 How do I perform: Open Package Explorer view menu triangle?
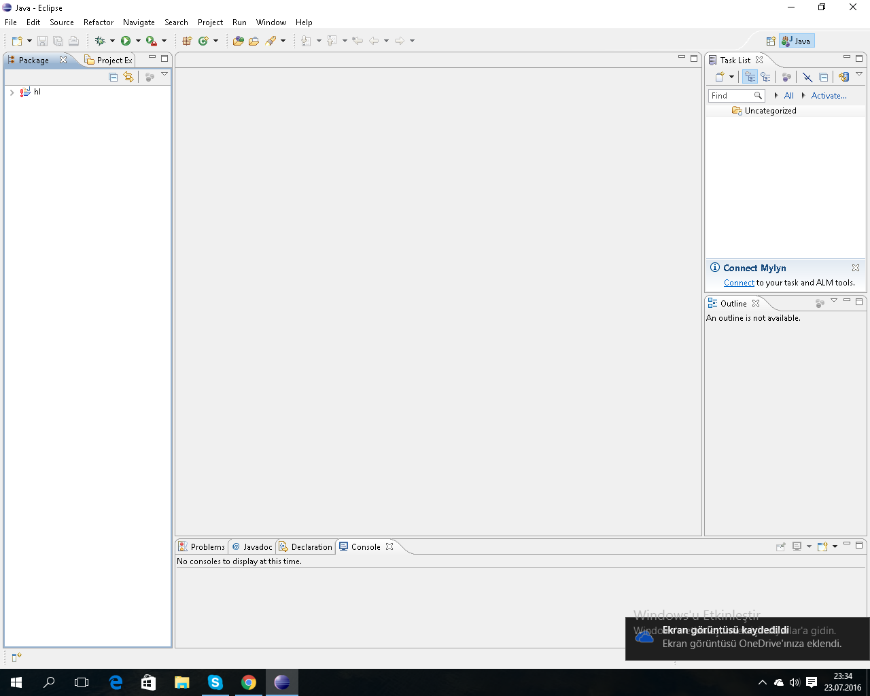[x=164, y=74]
